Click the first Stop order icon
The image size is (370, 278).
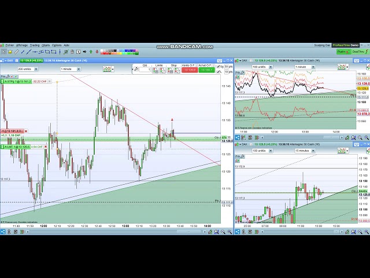[x=171, y=70]
